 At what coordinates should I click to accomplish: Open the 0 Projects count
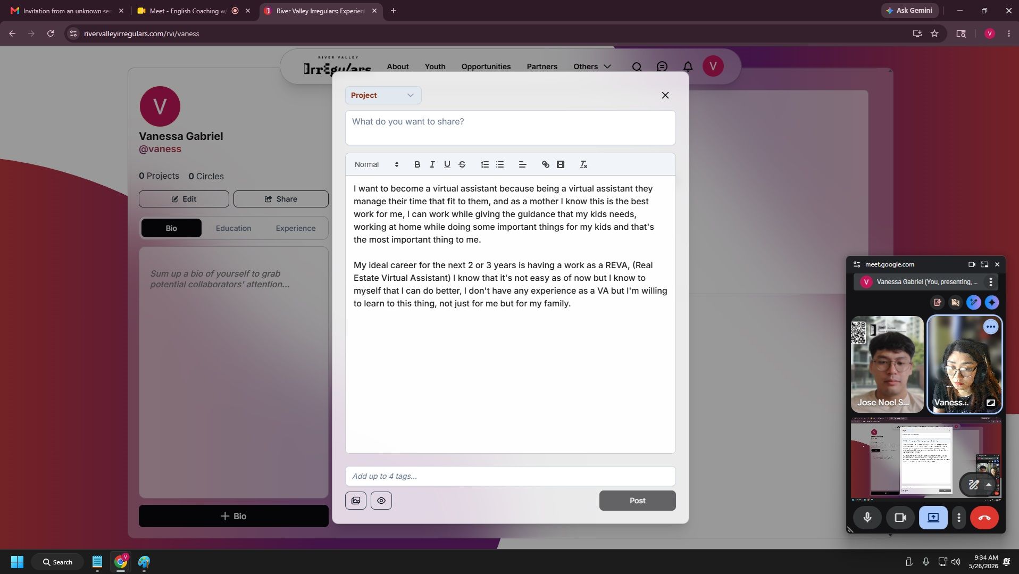point(159,176)
